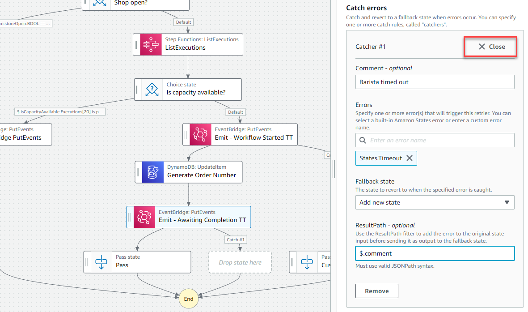Select the ListExecutions state node

click(188, 44)
